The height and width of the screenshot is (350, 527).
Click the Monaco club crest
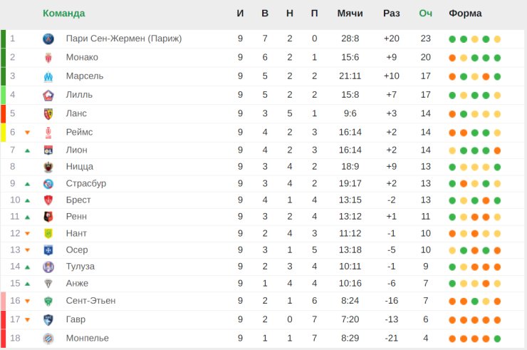click(48, 58)
